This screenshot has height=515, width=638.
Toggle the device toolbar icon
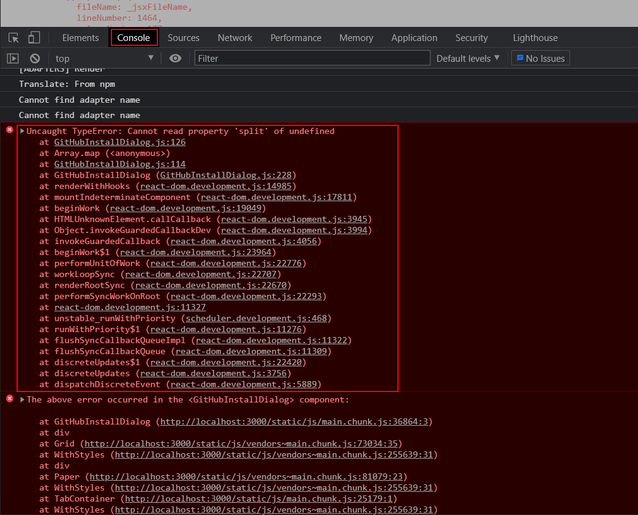coord(34,38)
